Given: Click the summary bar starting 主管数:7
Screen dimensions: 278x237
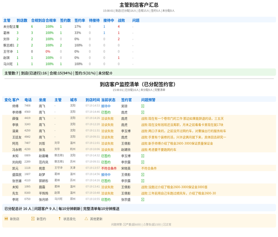Looking at the screenshot, I should pos(139,73).
